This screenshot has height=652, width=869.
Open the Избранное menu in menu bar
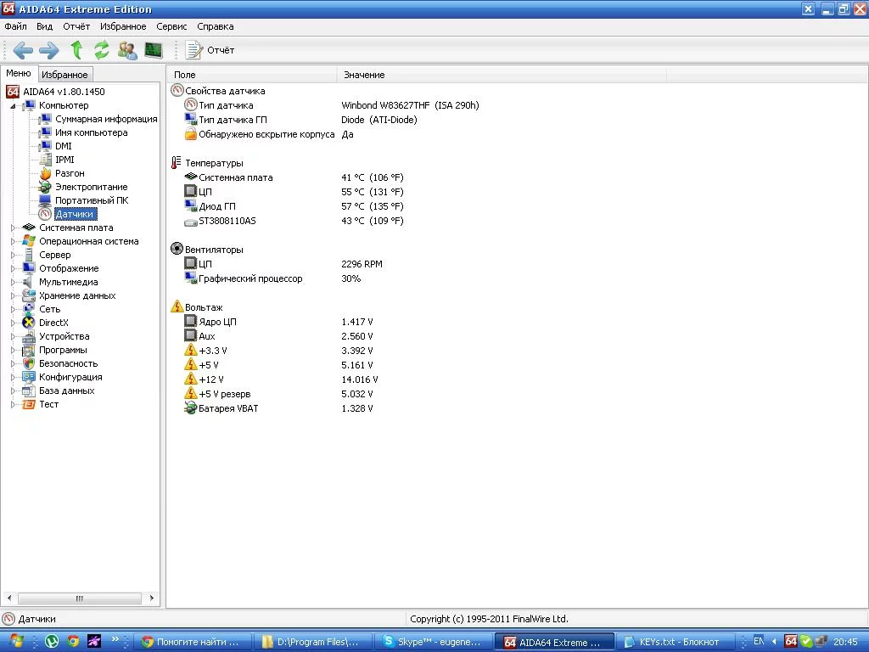tap(123, 26)
